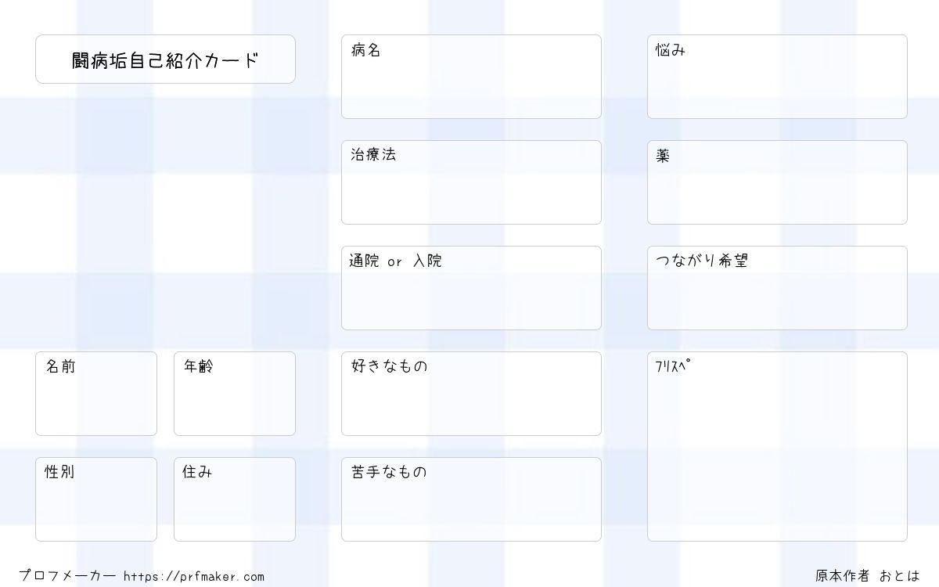Click the プロフメーカー credit text
The image size is (939, 587).
click(x=67, y=576)
